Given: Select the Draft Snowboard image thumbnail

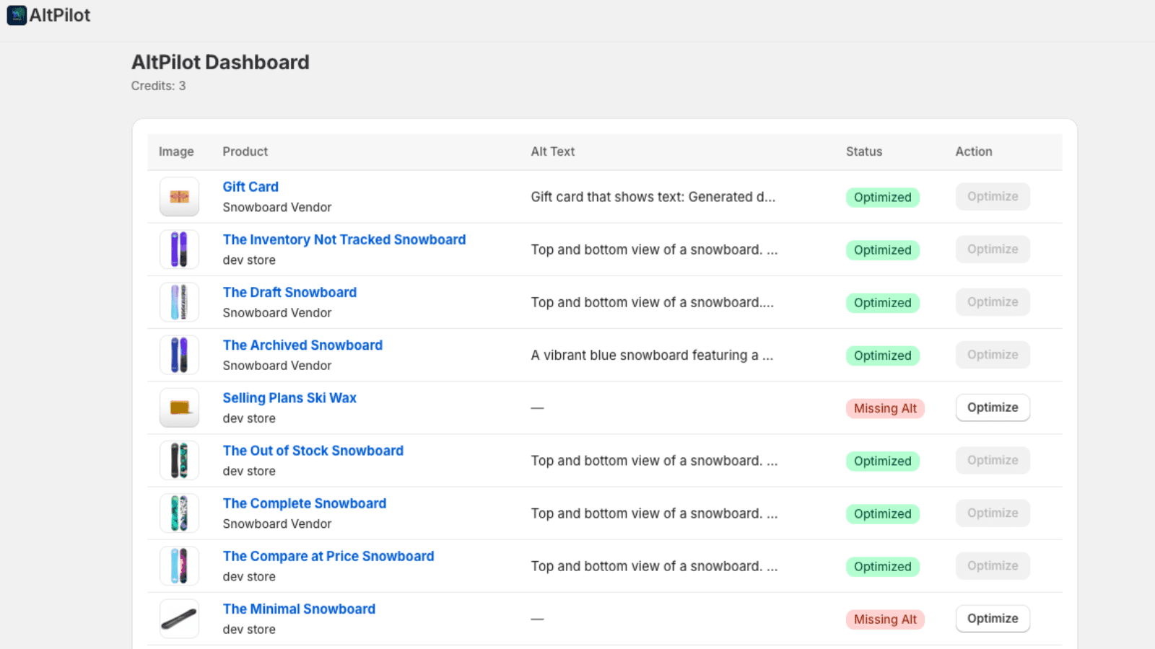Looking at the screenshot, I should [x=179, y=302].
